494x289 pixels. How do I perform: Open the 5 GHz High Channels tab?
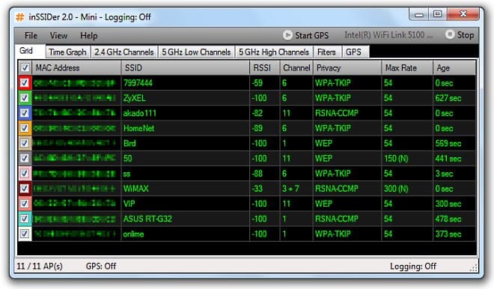click(x=274, y=52)
